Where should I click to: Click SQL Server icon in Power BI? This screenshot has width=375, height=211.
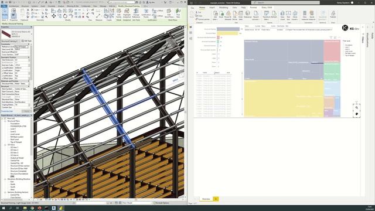pyautogui.click(x=234, y=15)
